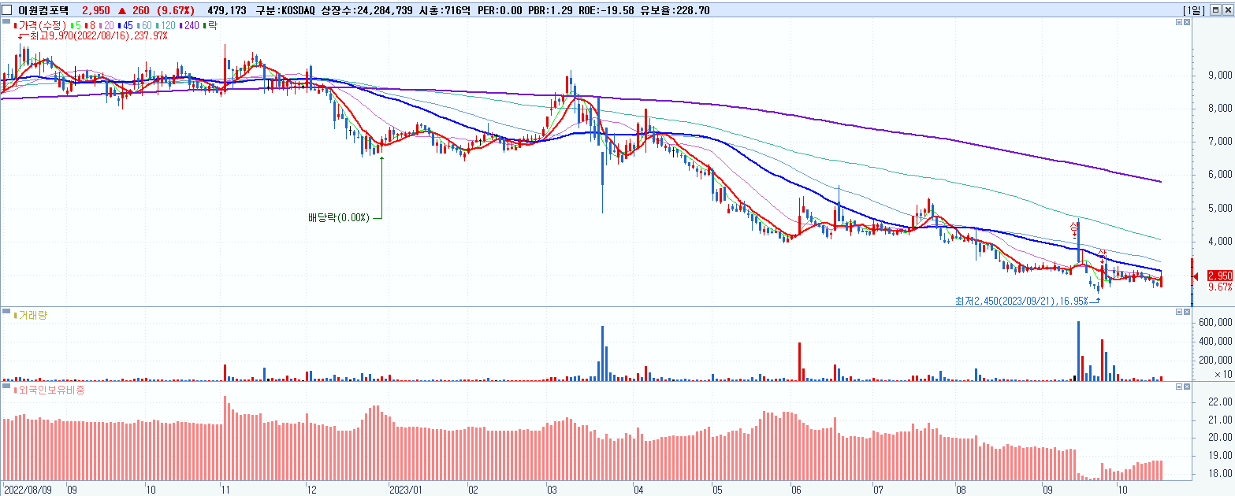Tick the checkbox beside 이원컴포텍 title
Screen dimensions: 1235x496
[x=7, y=10]
